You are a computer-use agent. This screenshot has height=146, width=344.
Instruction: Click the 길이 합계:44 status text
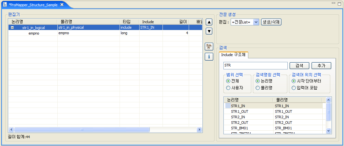(x=20, y=137)
